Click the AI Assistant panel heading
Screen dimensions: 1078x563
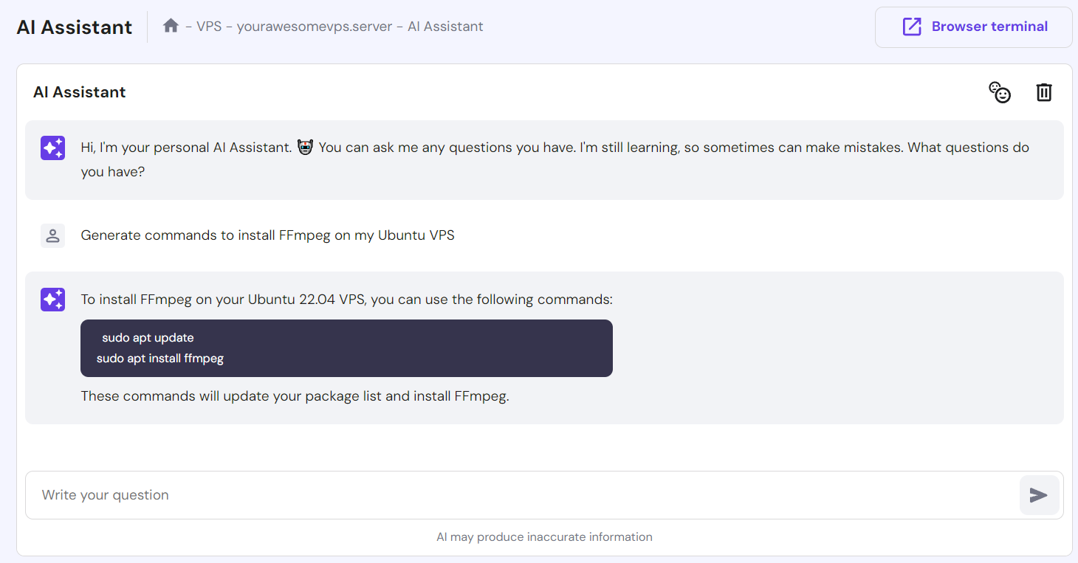click(80, 92)
